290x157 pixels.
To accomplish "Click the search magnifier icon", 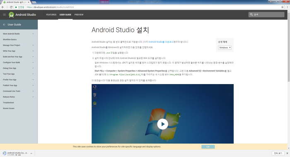I will tap(251, 14).
